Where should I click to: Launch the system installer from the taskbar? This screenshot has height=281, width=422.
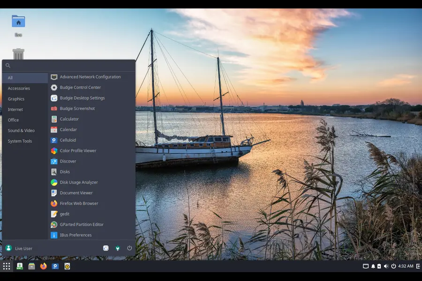[x=19, y=266]
